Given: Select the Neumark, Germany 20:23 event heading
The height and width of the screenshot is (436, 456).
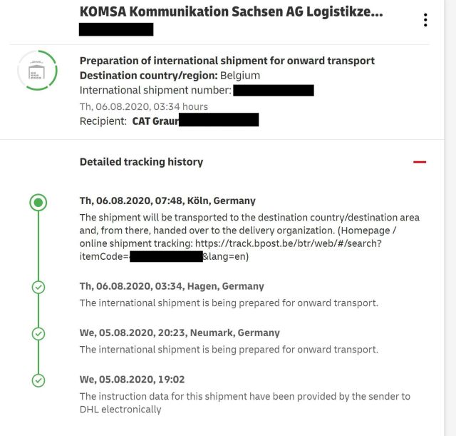Looking at the screenshot, I should [x=180, y=333].
